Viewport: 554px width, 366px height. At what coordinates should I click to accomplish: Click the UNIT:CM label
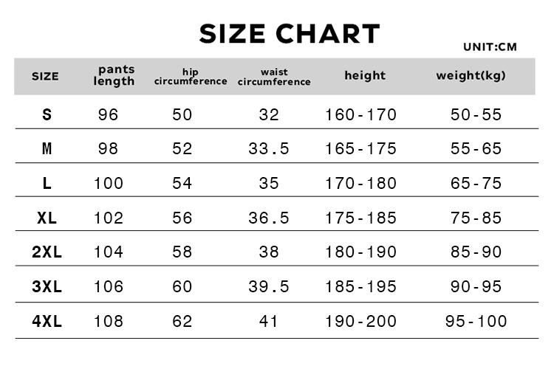(x=490, y=47)
